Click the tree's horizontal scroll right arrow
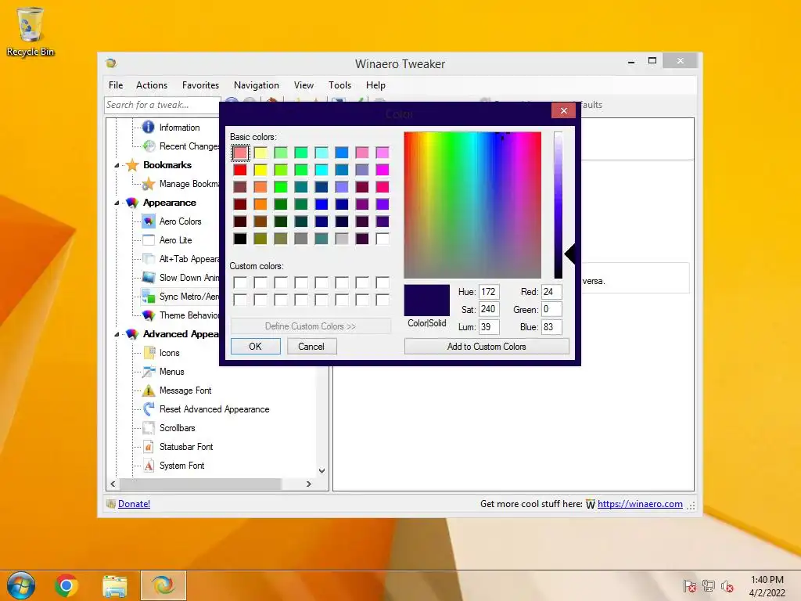The height and width of the screenshot is (601, 801). (x=308, y=484)
